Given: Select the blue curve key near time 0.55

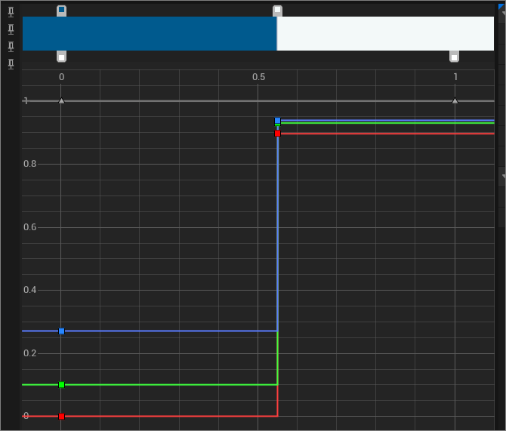Looking at the screenshot, I should coord(277,121).
